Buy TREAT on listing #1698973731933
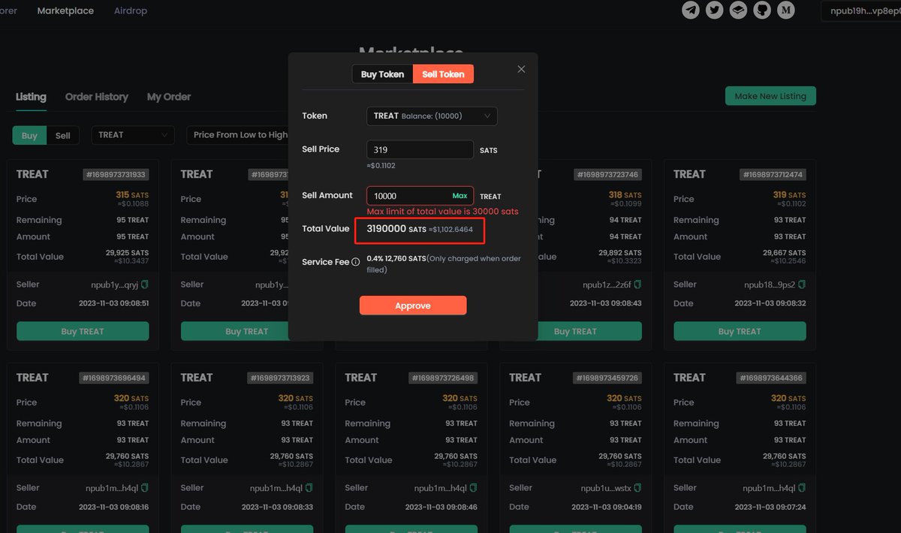The width and height of the screenshot is (901, 533). tap(83, 331)
